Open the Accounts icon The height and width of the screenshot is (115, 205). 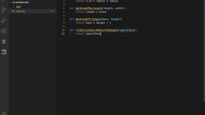click(4, 114)
